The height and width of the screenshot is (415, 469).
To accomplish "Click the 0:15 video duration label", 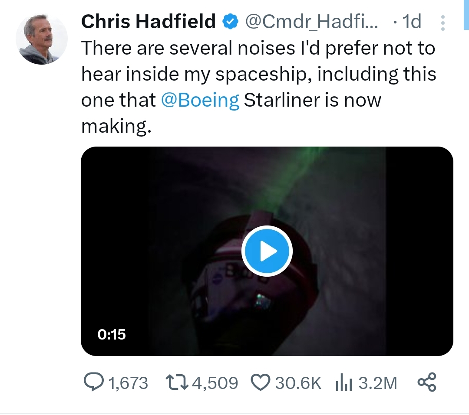I will coord(112,334).
